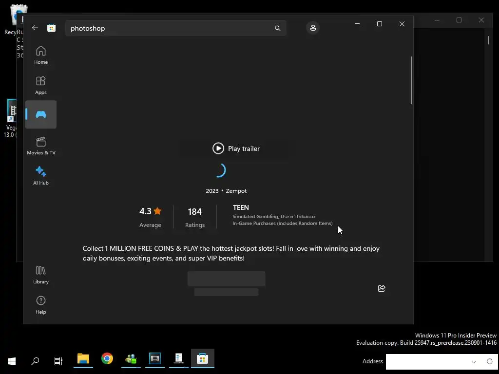Open the Apps section in sidebar
The width and height of the screenshot is (499, 374).
click(x=41, y=85)
